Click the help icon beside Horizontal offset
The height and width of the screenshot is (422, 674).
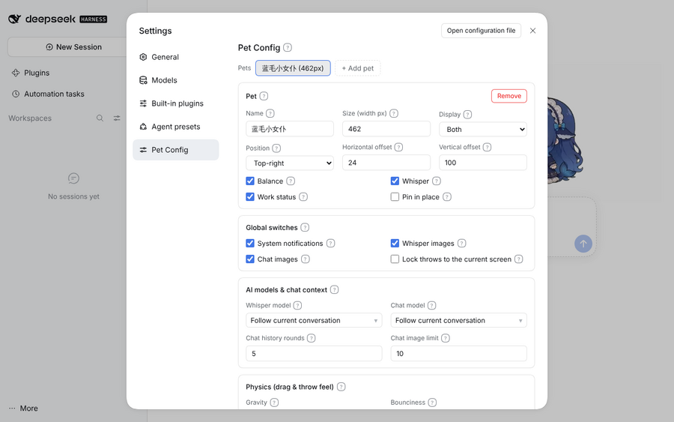[398, 147]
